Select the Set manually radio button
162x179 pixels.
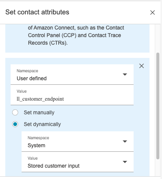[x=15, y=112]
